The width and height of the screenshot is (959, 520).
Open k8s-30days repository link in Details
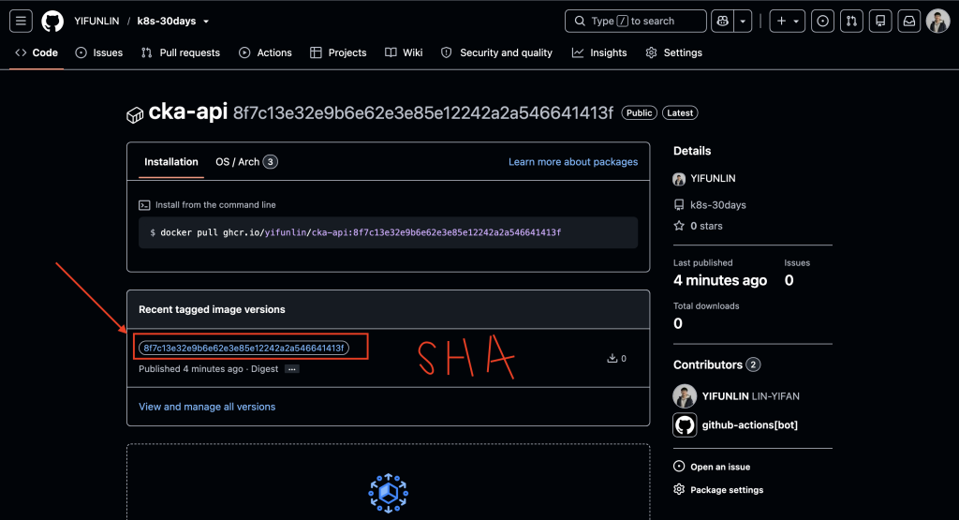718,205
